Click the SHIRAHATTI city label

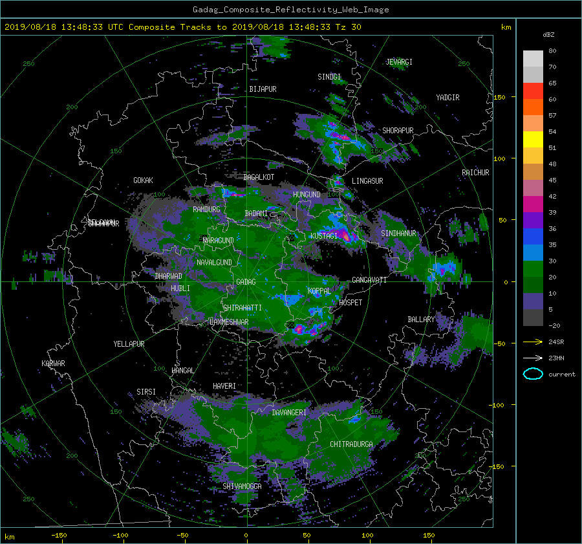pos(242,308)
